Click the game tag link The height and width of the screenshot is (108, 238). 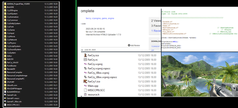click(x=104, y=18)
